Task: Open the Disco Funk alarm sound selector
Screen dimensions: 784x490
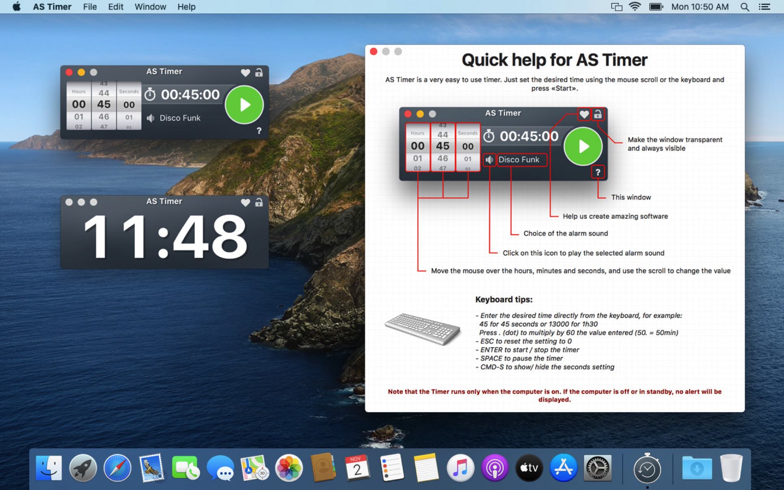Action: click(180, 118)
